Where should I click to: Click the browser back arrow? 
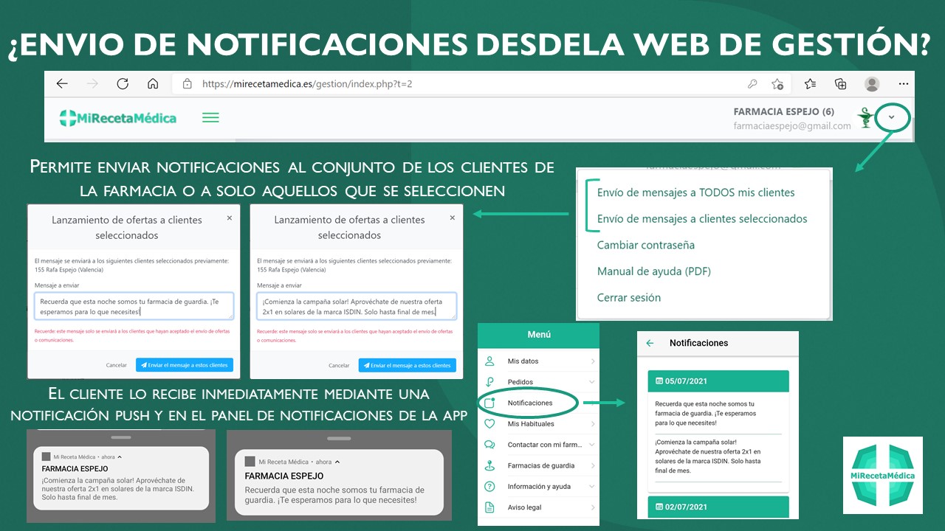coord(62,83)
